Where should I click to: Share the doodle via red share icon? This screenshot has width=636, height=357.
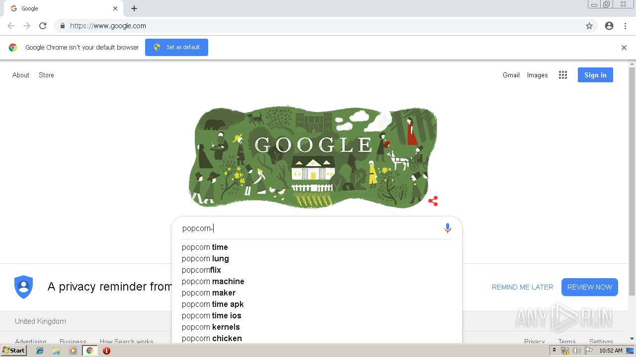point(433,201)
